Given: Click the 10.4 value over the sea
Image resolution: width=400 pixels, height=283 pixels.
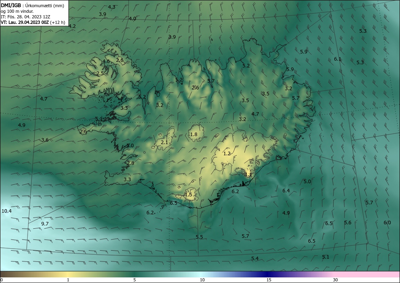Looking at the screenshot, I should point(7,211).
